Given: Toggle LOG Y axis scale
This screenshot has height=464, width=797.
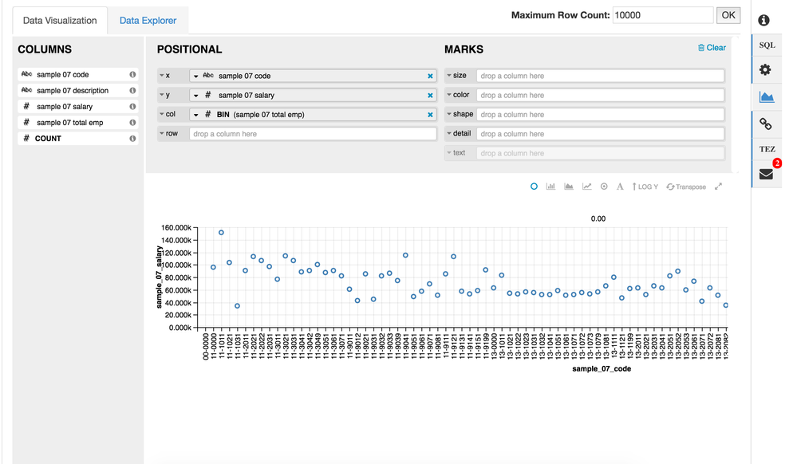Looking at the screenshot, I should click(x=645, y=187).
